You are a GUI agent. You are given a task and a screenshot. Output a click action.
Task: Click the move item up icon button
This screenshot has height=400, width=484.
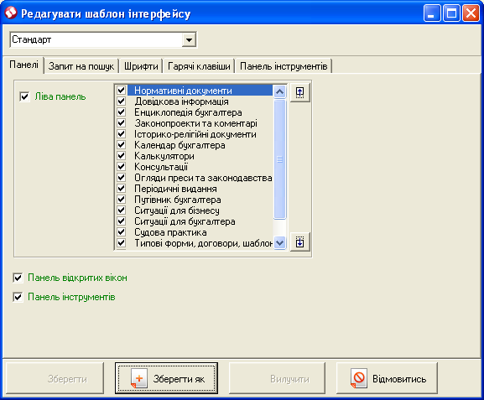tap(300, 92)
